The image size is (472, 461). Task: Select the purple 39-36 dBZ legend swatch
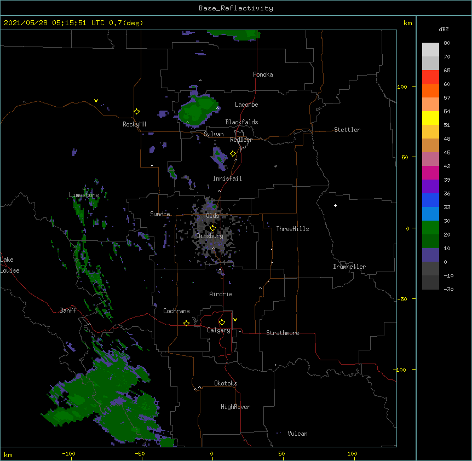pos(430,187)
